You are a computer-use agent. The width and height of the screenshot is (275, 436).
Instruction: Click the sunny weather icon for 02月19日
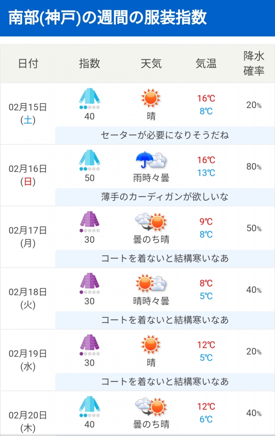pos(151,345)
